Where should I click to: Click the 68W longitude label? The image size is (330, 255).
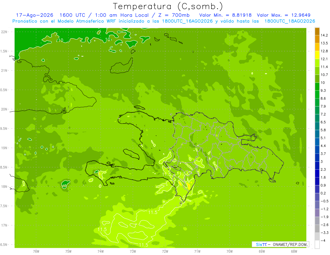pos(294,251)
